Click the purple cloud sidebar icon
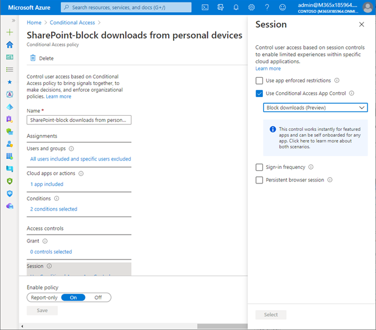This screenshot has height=330, width=376. [x=10, y=206]
